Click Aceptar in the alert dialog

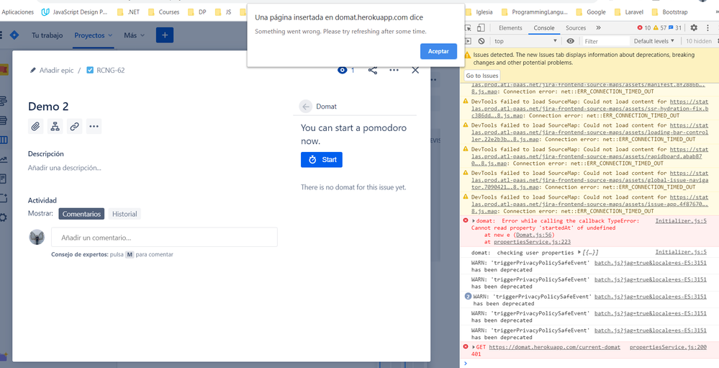(438, 51)
